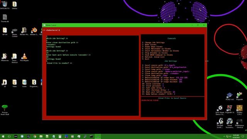Open the Blender-Ho... folder shortcut on the desktop
Viewport: 247px width, 139px height.
[x=24, y=31]
